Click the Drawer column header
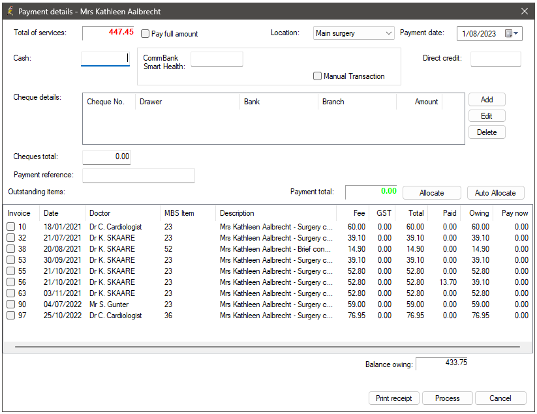This screenshot has height=414, width=537. coord(188,102)
